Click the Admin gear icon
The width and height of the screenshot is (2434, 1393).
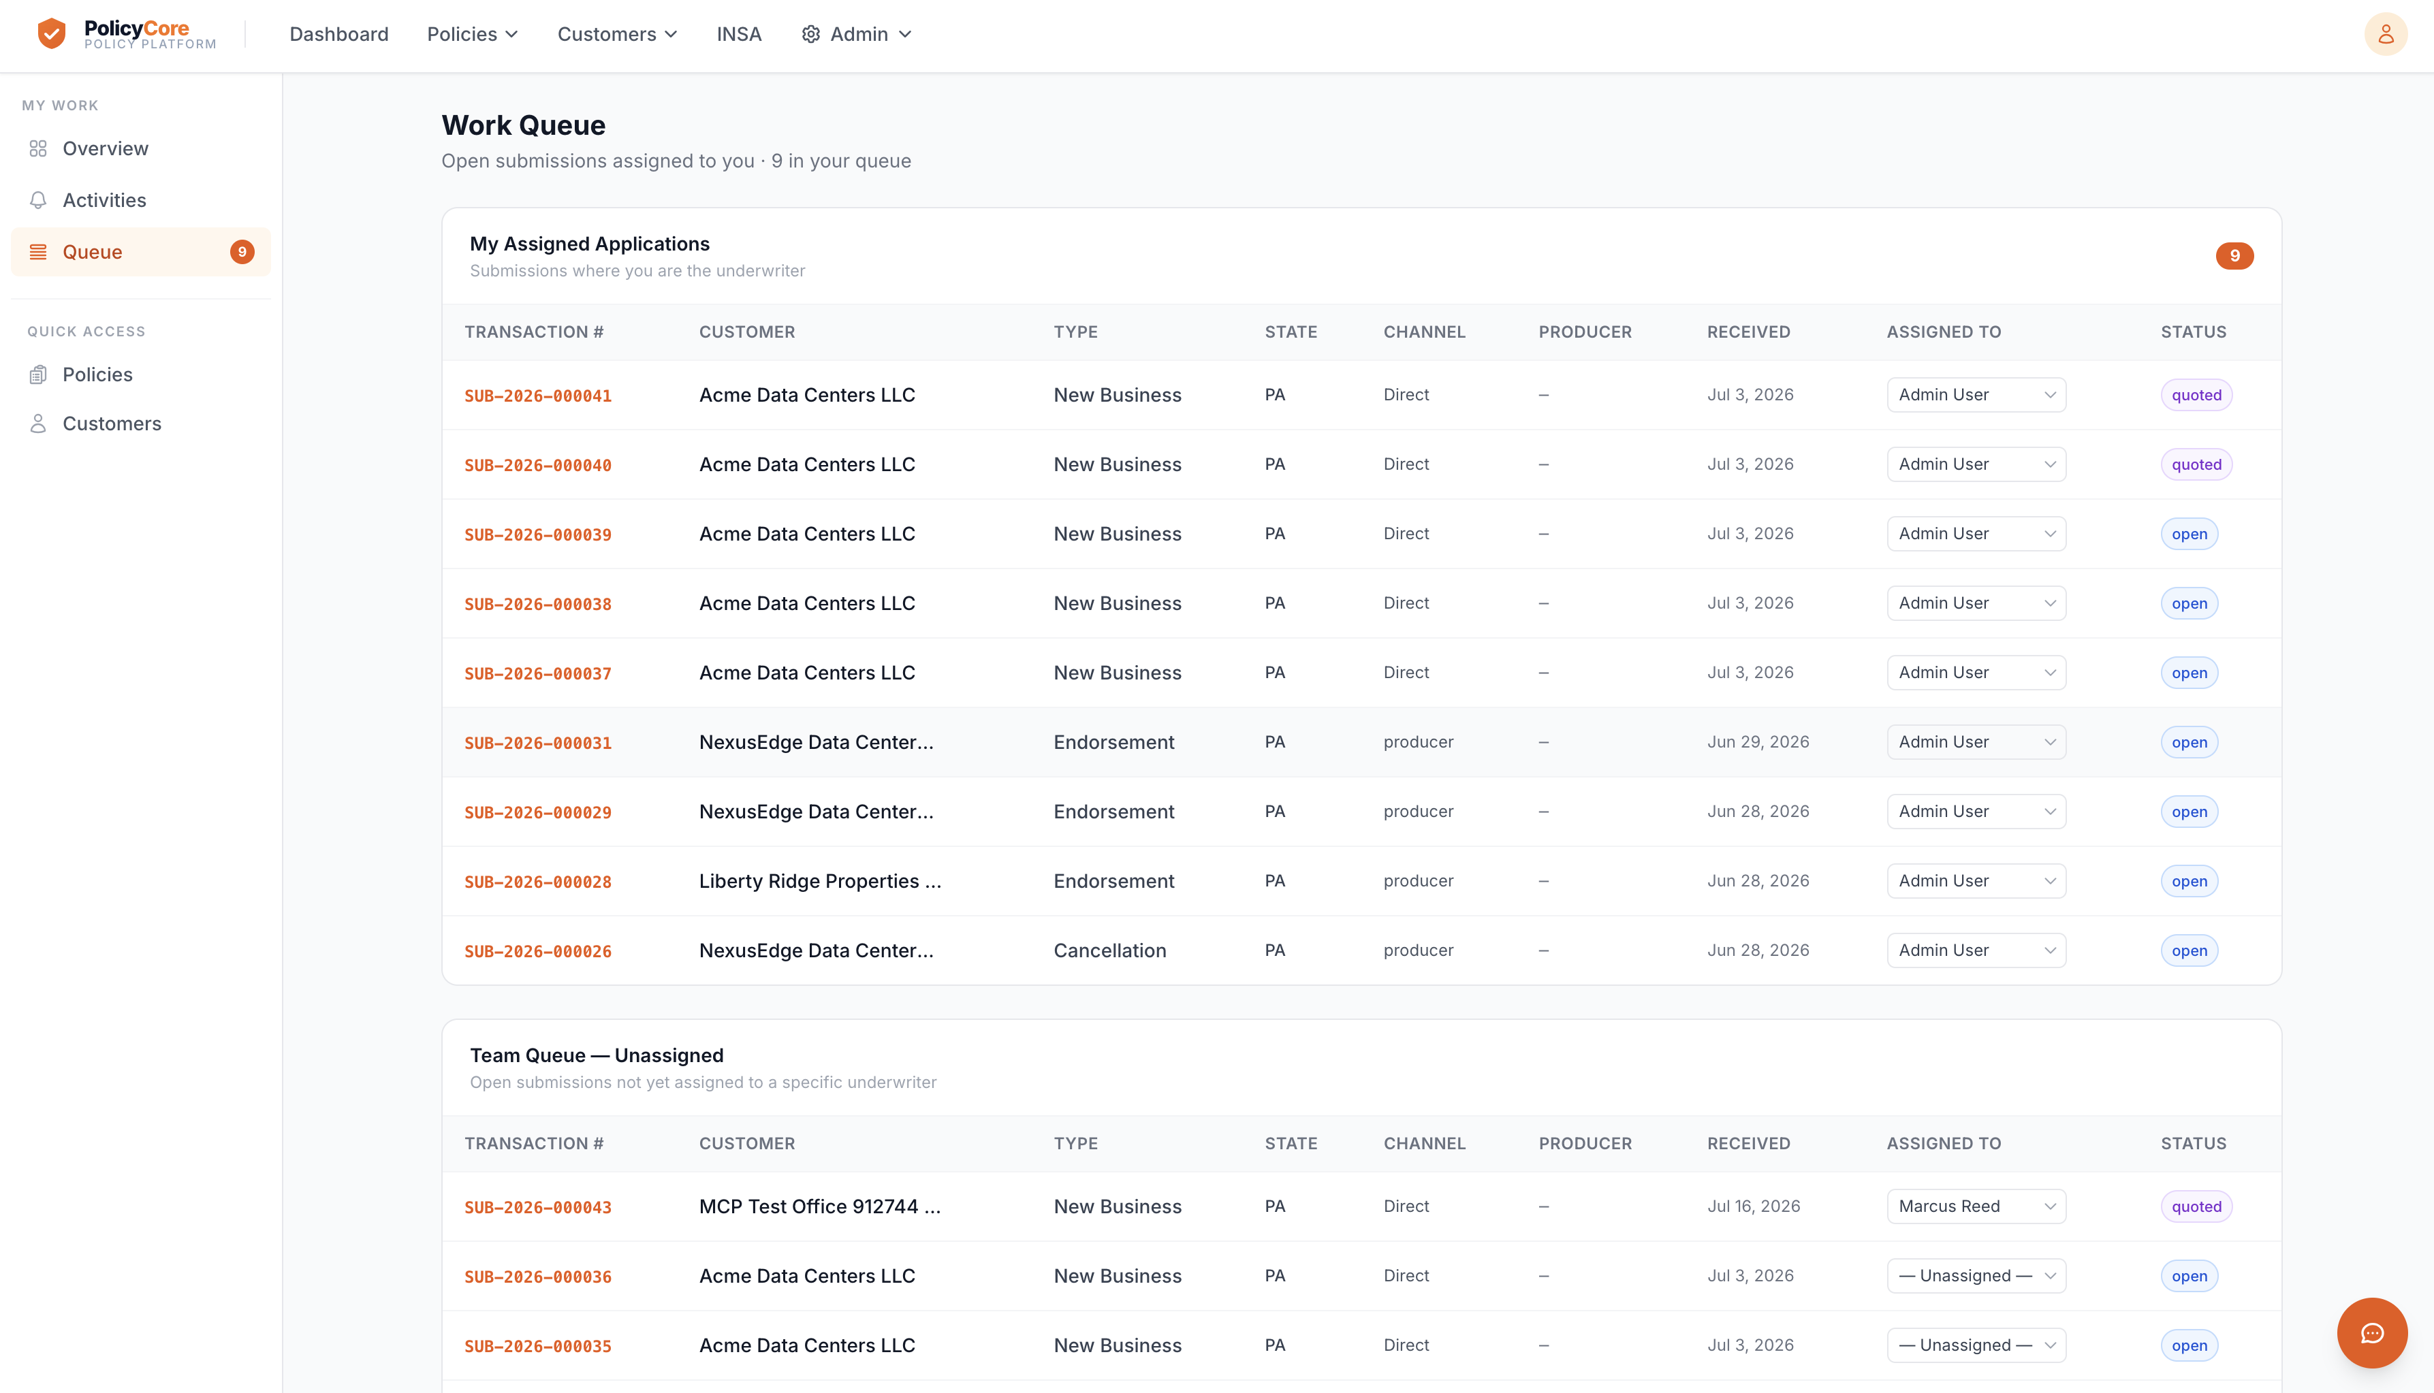point(810,35)
